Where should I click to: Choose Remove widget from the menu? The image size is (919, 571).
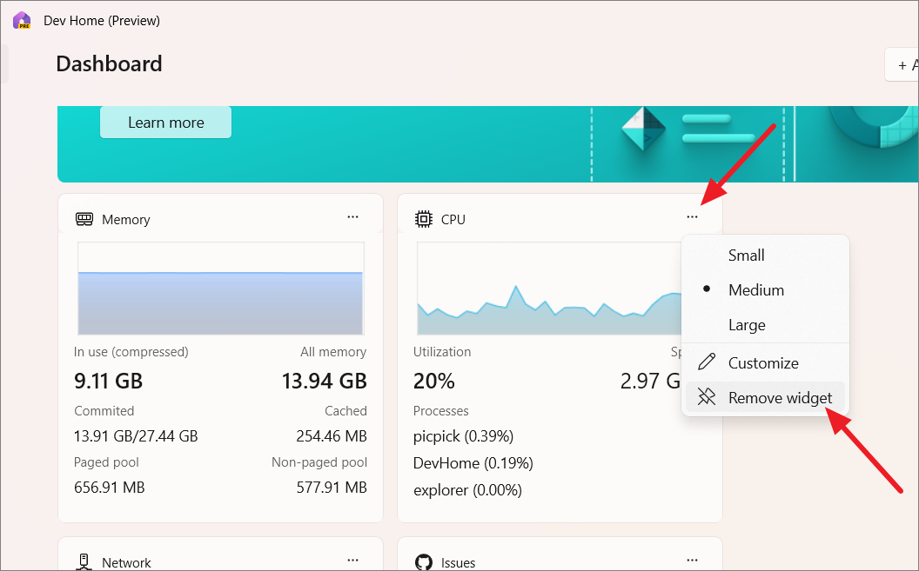(x=780, y=397)
